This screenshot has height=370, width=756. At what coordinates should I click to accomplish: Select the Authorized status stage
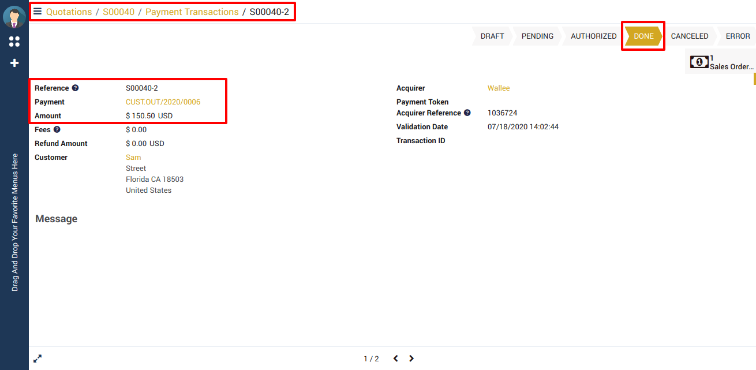593,36
